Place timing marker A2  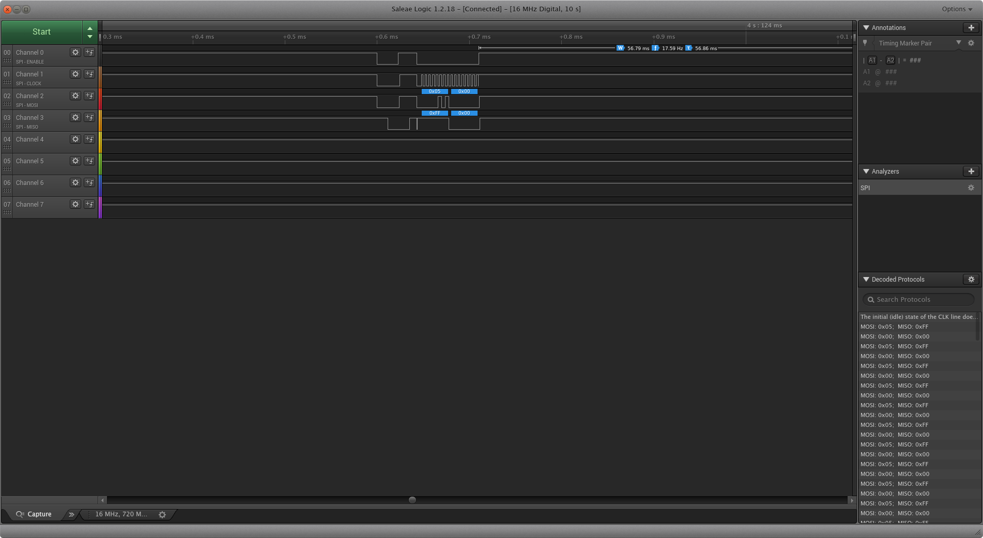(x=890, y=60)
